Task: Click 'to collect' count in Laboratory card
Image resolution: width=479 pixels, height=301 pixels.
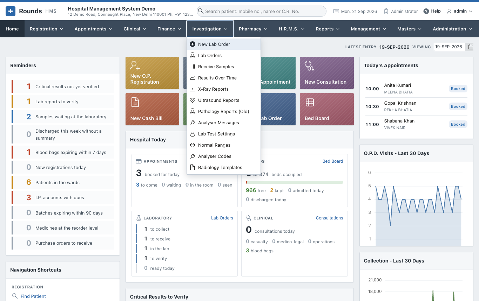Action: point(157,229)
